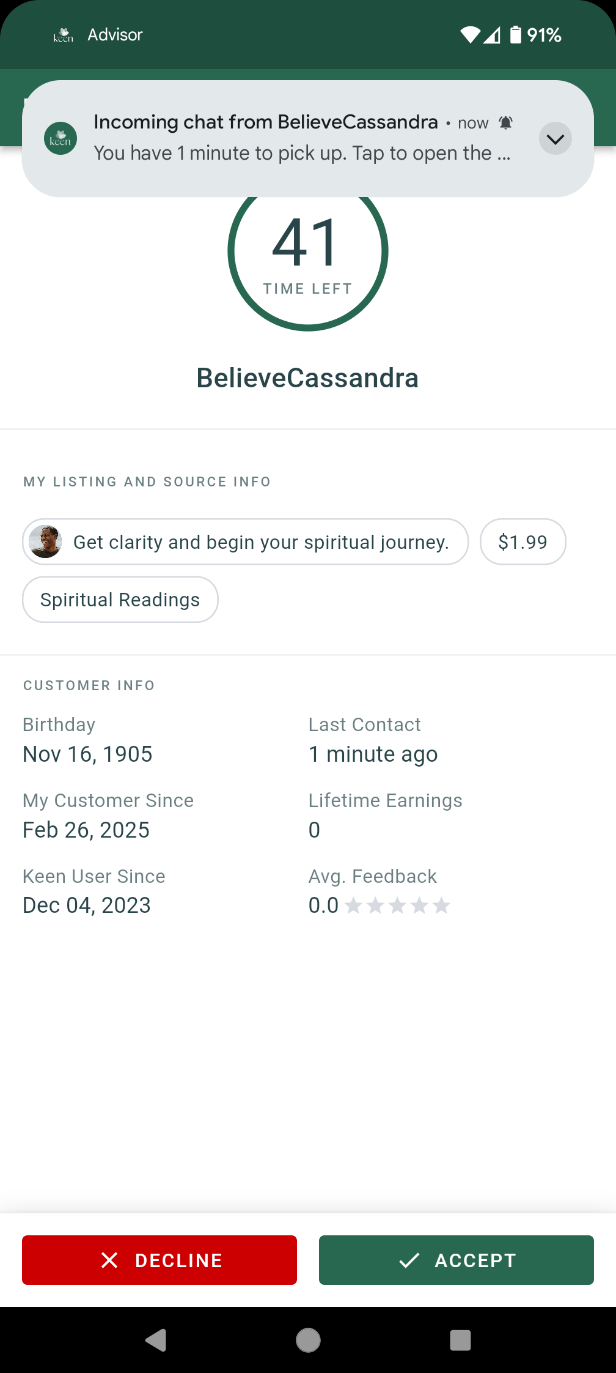Viewport: 616px width, 1373px height.
Task: Tap the cellular signal strength icon
Action: (x=492, y=35)
